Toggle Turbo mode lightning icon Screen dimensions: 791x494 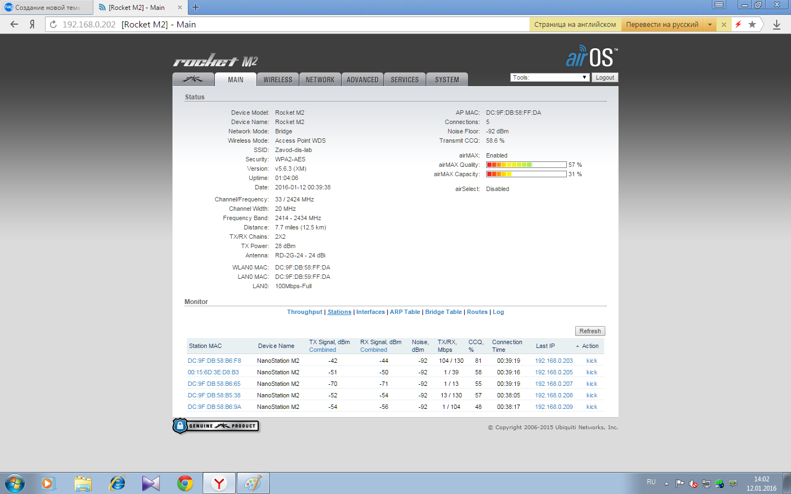[738, 24]
